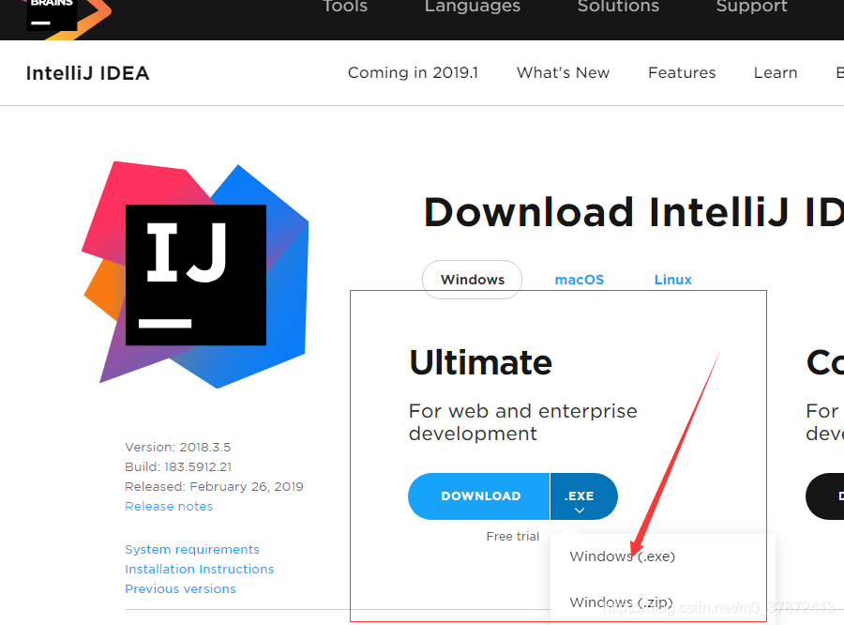Switch to the Linux tab
The height and width of the screenshot is (625, 844).
coord(672,280)
